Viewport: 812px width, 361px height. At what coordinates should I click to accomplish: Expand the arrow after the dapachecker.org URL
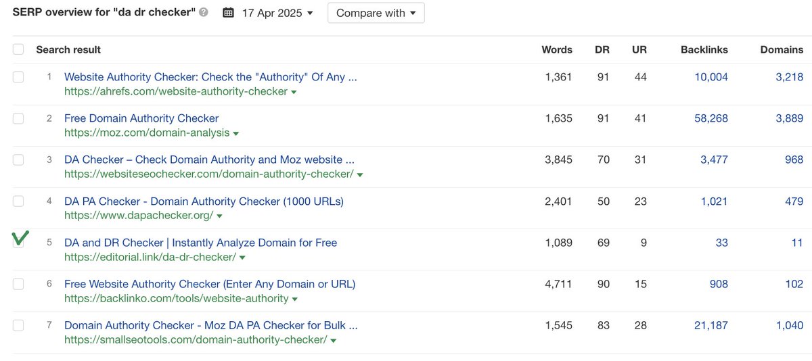click(x=219, y=216)
